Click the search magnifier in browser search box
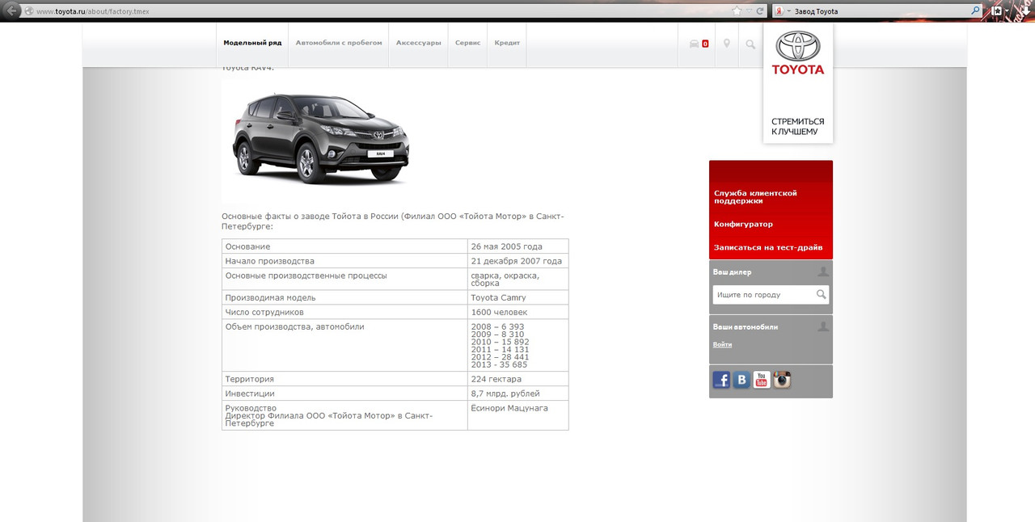 point(975,11)
